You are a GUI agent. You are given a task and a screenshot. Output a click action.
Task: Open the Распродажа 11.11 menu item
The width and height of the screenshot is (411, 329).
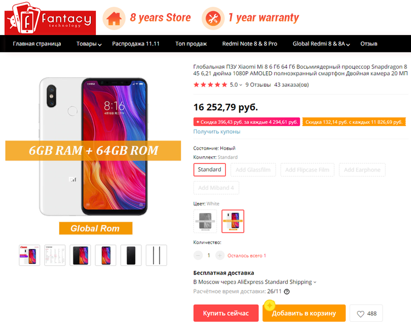[x=136, y=44]
